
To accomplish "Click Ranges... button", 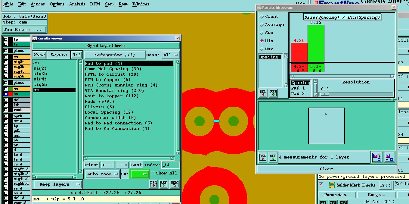I will pos(376,195).
